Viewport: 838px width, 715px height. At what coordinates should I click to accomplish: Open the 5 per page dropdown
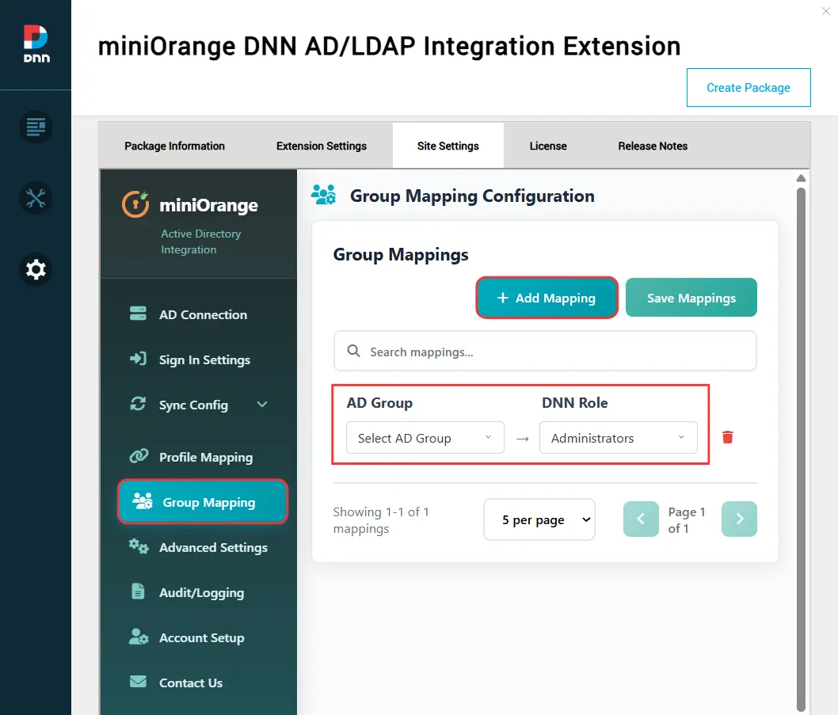click(539, 519)
